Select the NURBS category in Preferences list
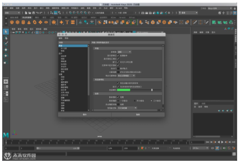Image resolution: width=238 pixels, height=163 pixels. [x=64, y=64]
